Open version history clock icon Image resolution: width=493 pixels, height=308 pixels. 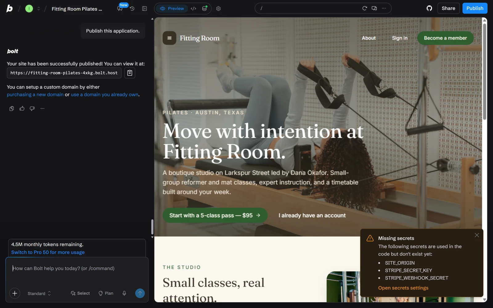(x=132, y=9)
